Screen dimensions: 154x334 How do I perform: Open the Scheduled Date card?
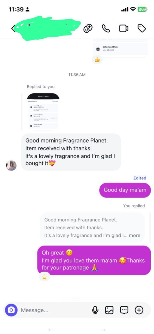point(120,49)
